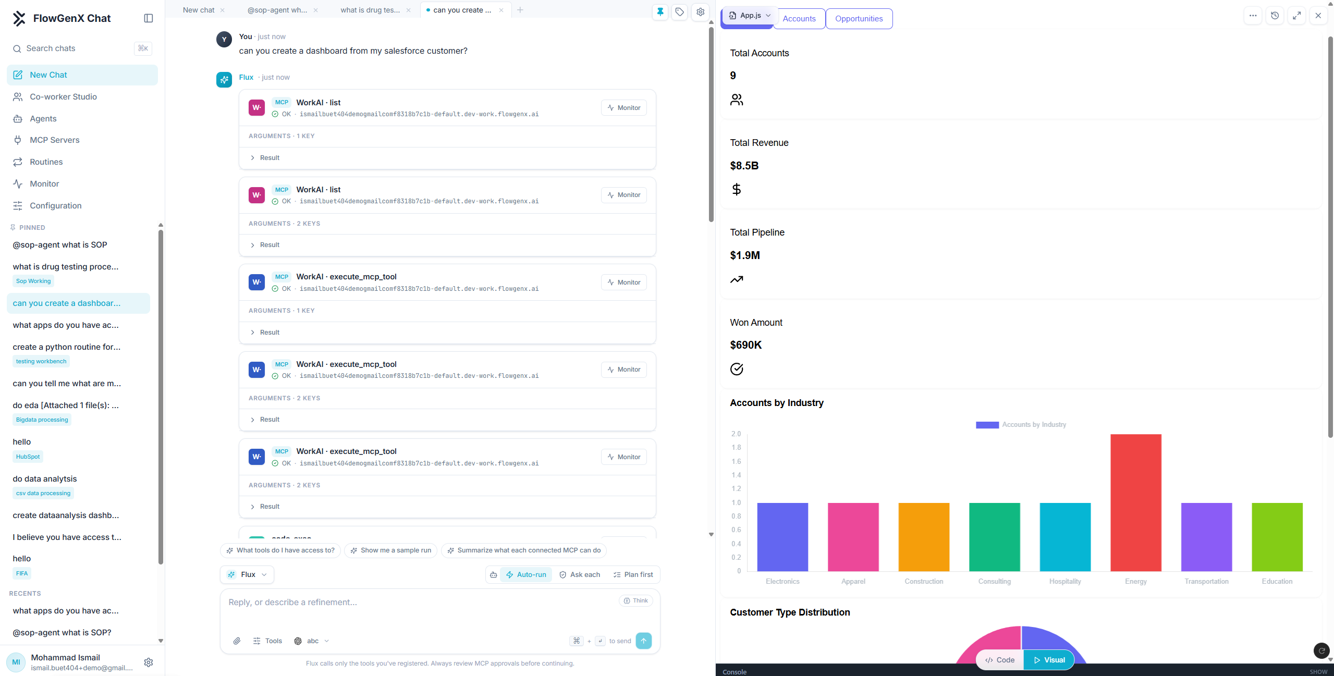Open the abc model dropdown
Image resolution: width=1334 pixels, height=676 pixels.
pos(312,641)
